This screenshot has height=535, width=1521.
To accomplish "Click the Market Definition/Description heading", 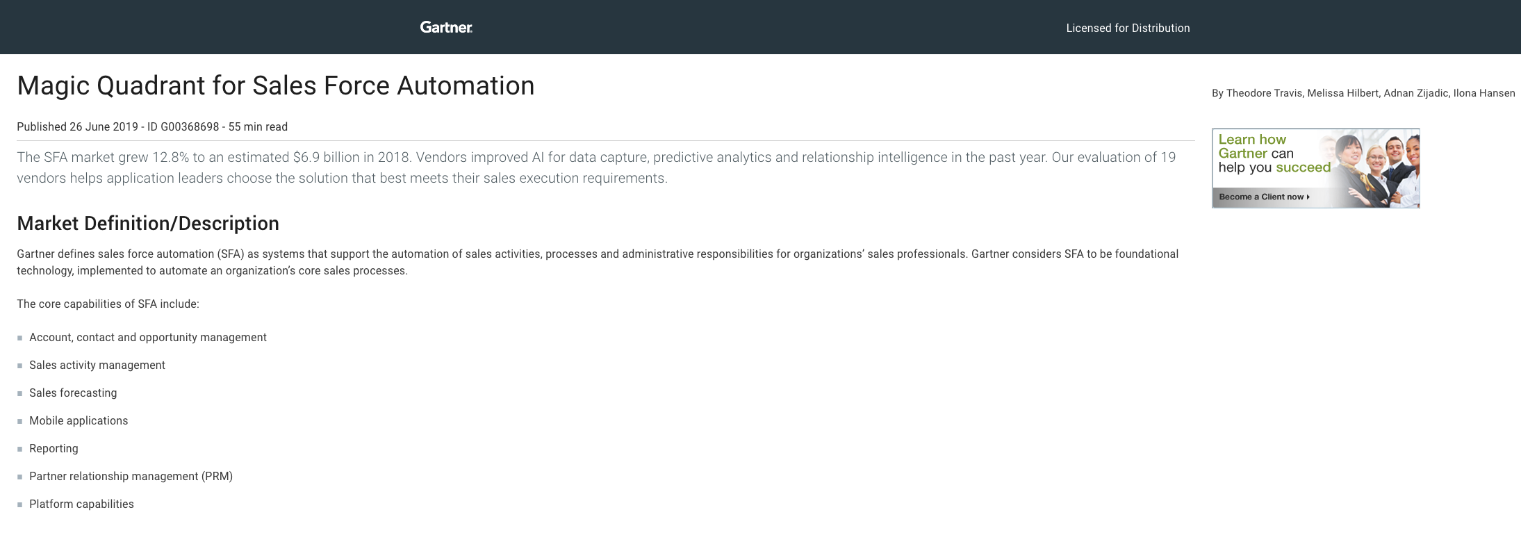I will (148, 223).
